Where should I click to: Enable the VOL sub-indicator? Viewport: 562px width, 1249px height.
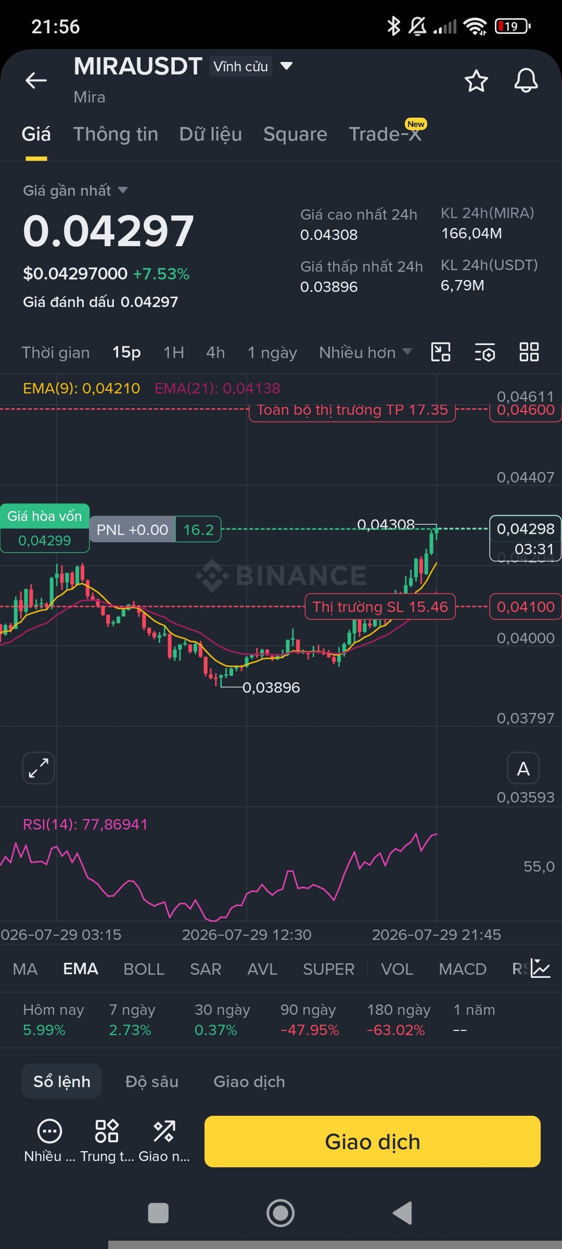tap(397, 969)
